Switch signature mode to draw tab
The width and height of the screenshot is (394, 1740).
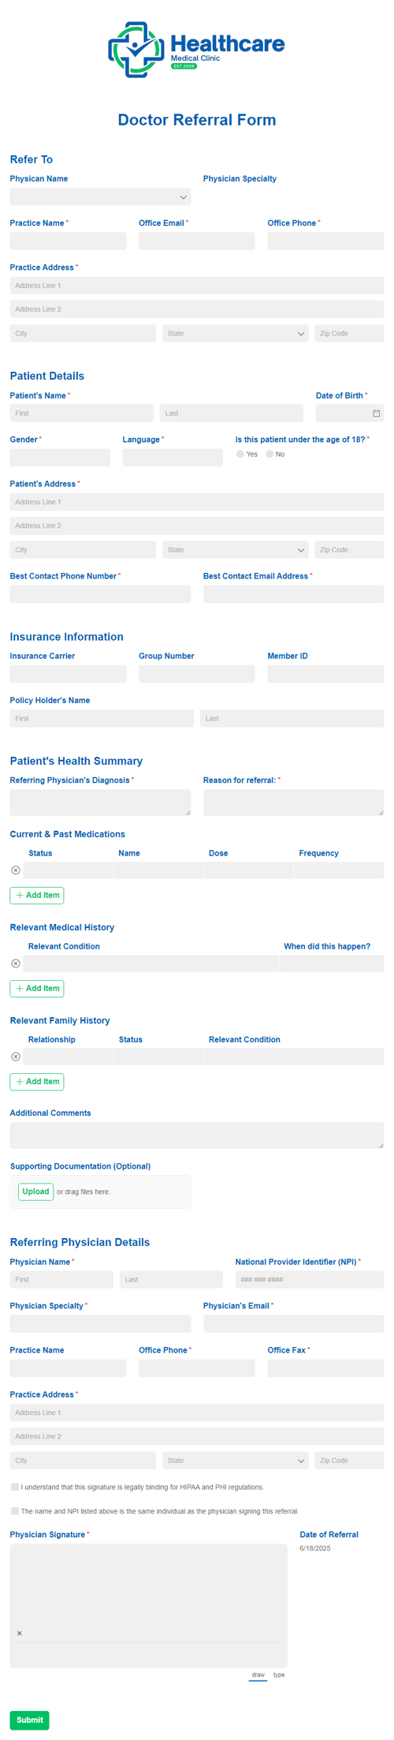click(258, 1675)
